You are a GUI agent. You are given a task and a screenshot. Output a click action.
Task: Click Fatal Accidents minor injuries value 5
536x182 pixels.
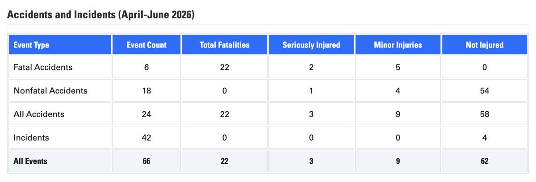(x=398, y=67)
